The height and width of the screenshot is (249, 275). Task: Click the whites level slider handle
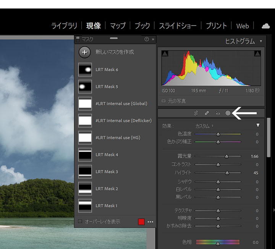point(218,189)
